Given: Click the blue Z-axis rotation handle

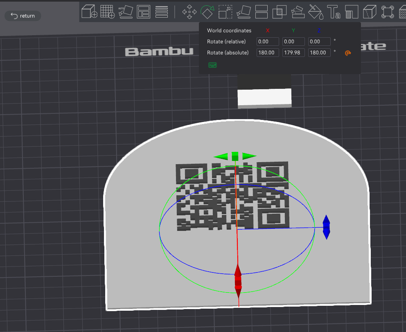Looking at the screenshot, I should point(326,227).
